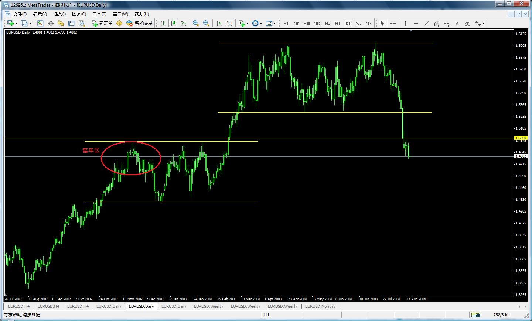Open the chart Templates icon
The height and width of the screenshot is (321, 532).
point(269,23)
